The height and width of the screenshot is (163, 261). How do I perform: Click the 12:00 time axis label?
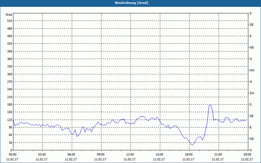point(130,155)
